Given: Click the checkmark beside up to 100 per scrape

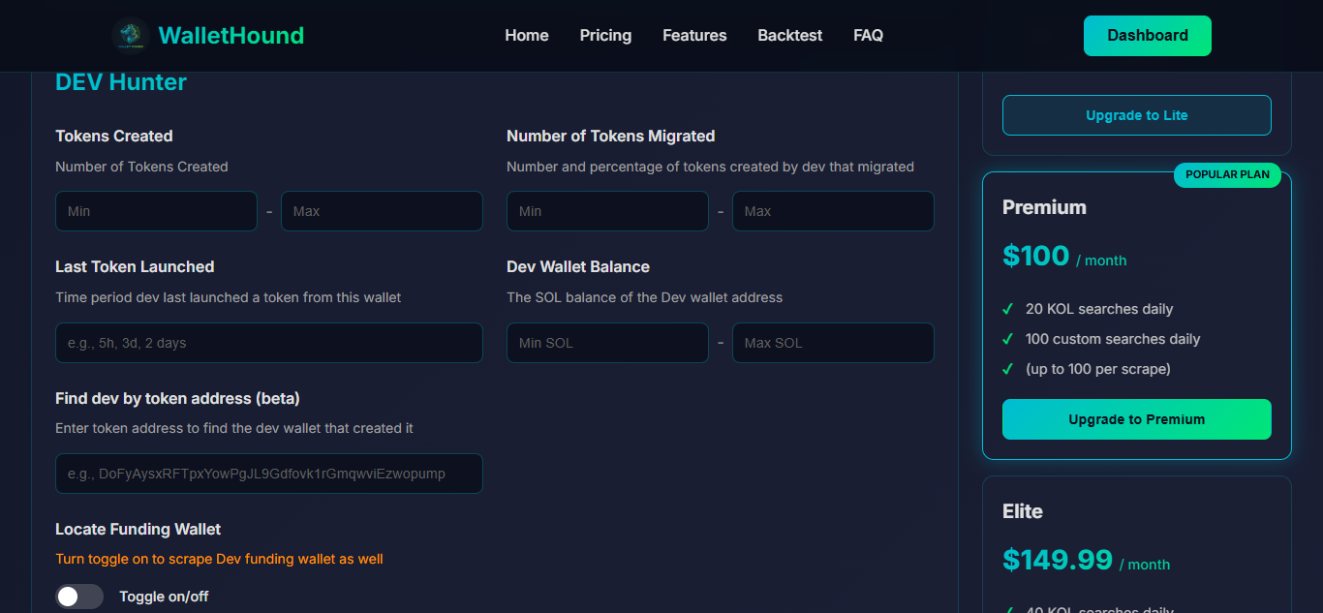Looking at the screenshot, I should click(x=1009, y=369).
